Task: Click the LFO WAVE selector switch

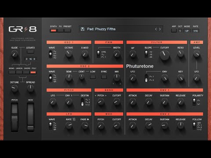Action: point(51,126)
